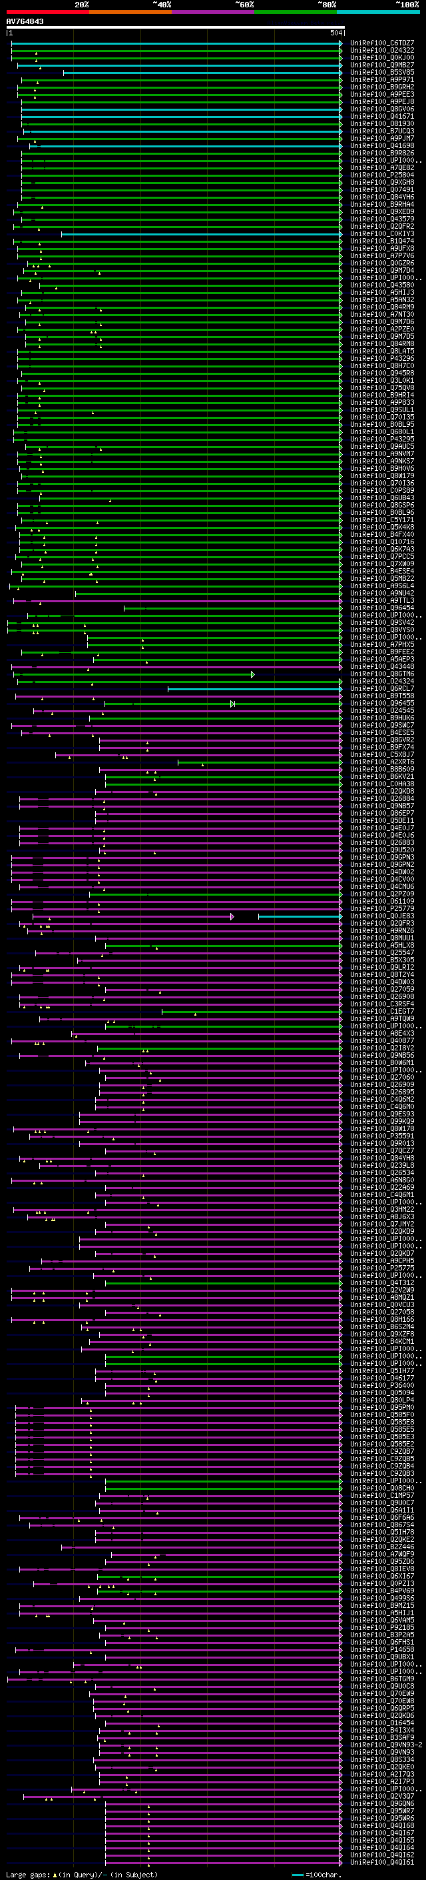The height and width of the screenshot is (1880, 426).
Task: Select hit label UniRef100_B6TGM9
Action: point(381,1679)
